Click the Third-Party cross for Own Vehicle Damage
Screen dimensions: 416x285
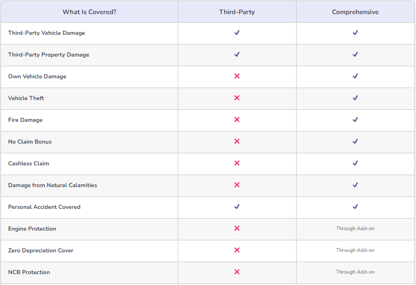tap(237, 76)
